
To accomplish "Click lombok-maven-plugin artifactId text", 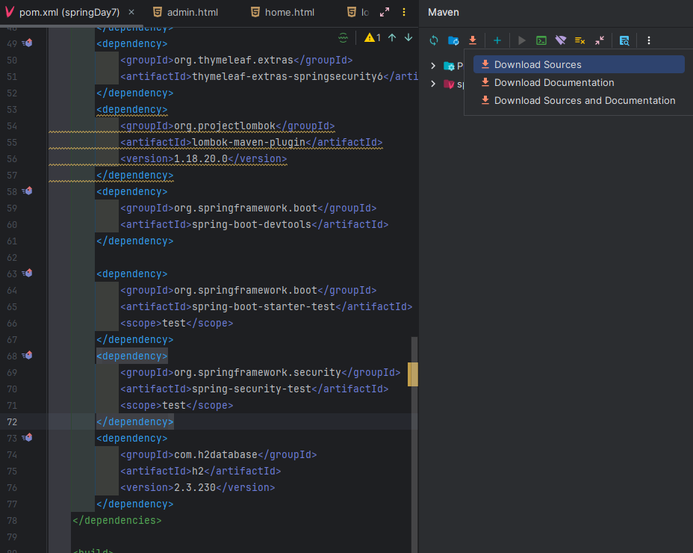I will click(249, 143).
